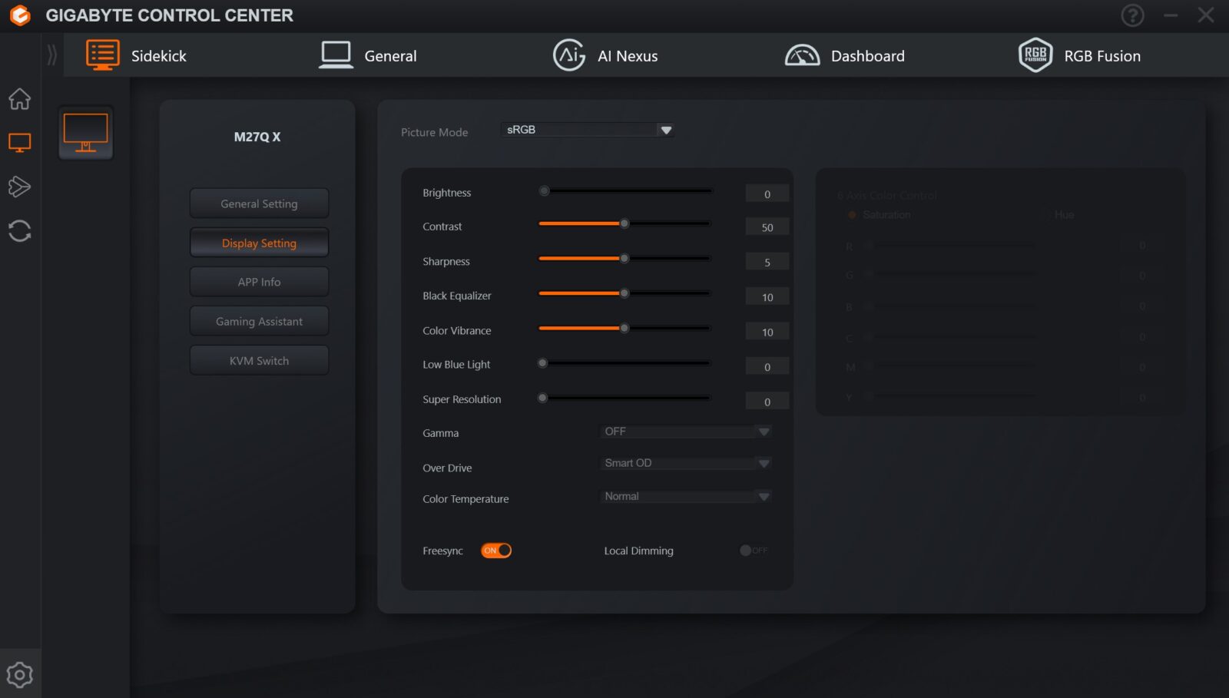Click the paper-plane arrow sidebar icon
The height and width of the screenshot is (698, 1229).
click(x=20, y=187)
